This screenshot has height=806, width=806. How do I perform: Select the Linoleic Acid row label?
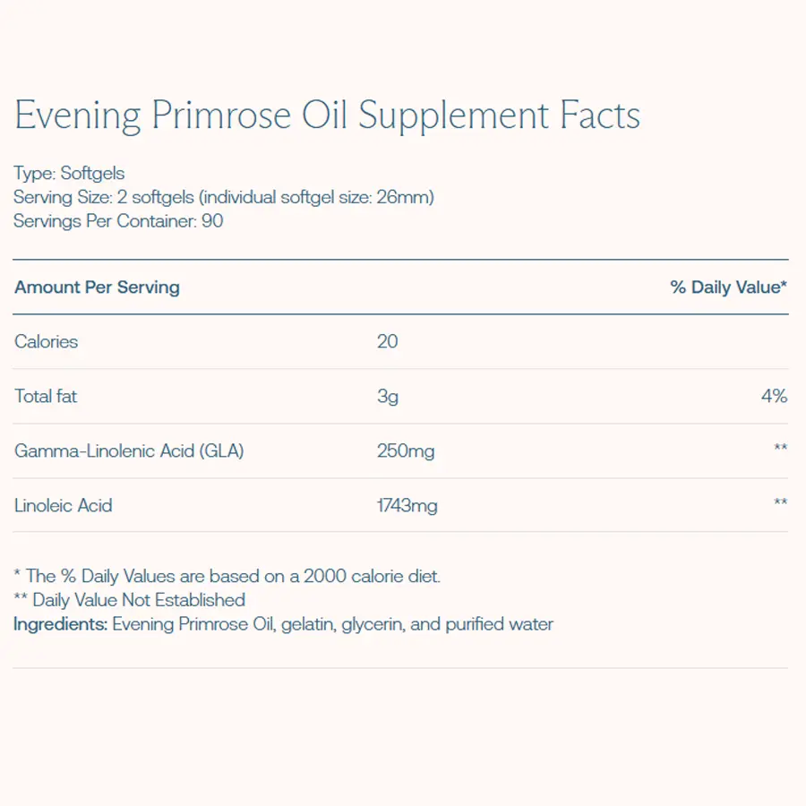click(64, 505)
